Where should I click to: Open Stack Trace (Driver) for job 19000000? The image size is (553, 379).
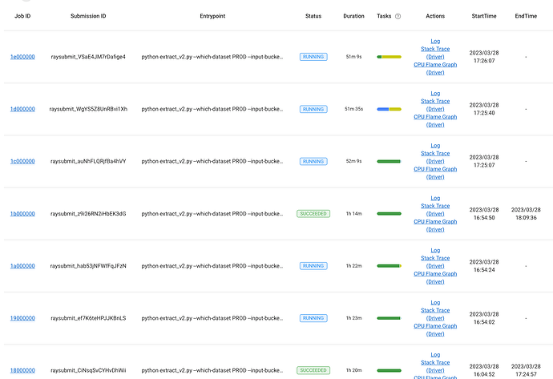(435, 314)
